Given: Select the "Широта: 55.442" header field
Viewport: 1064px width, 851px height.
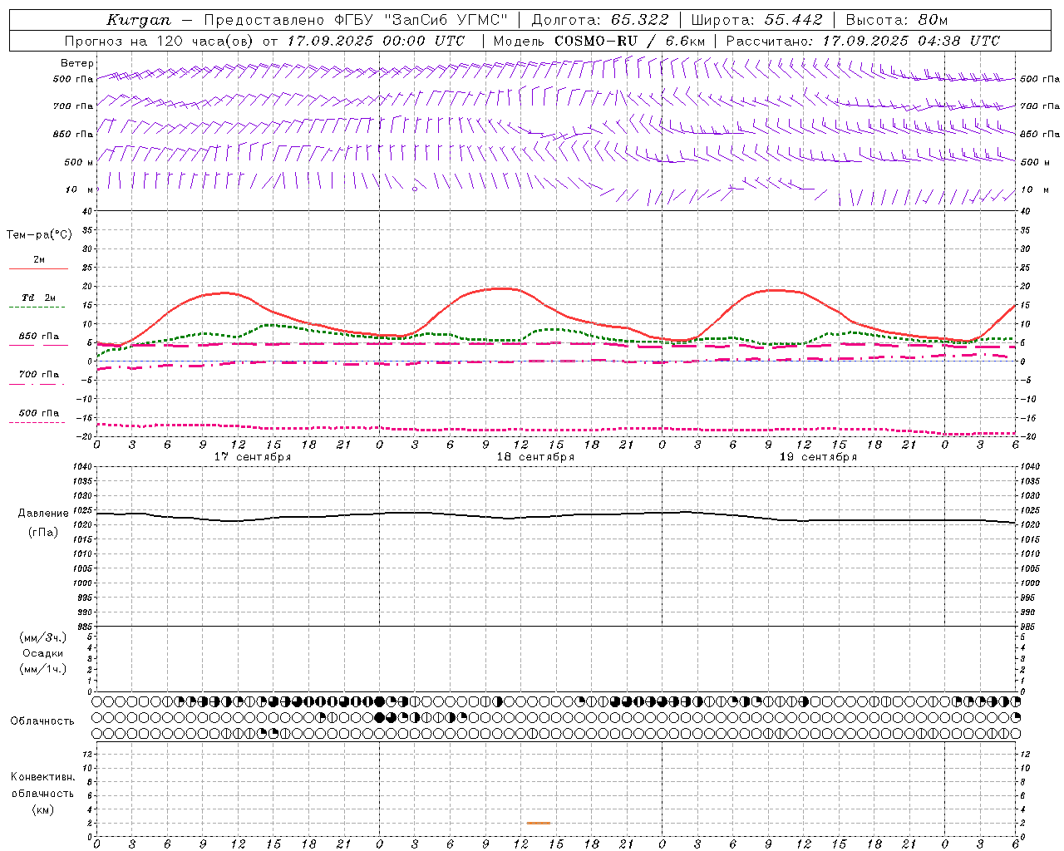Looking at the screenshot, I should tap(757, 20).
